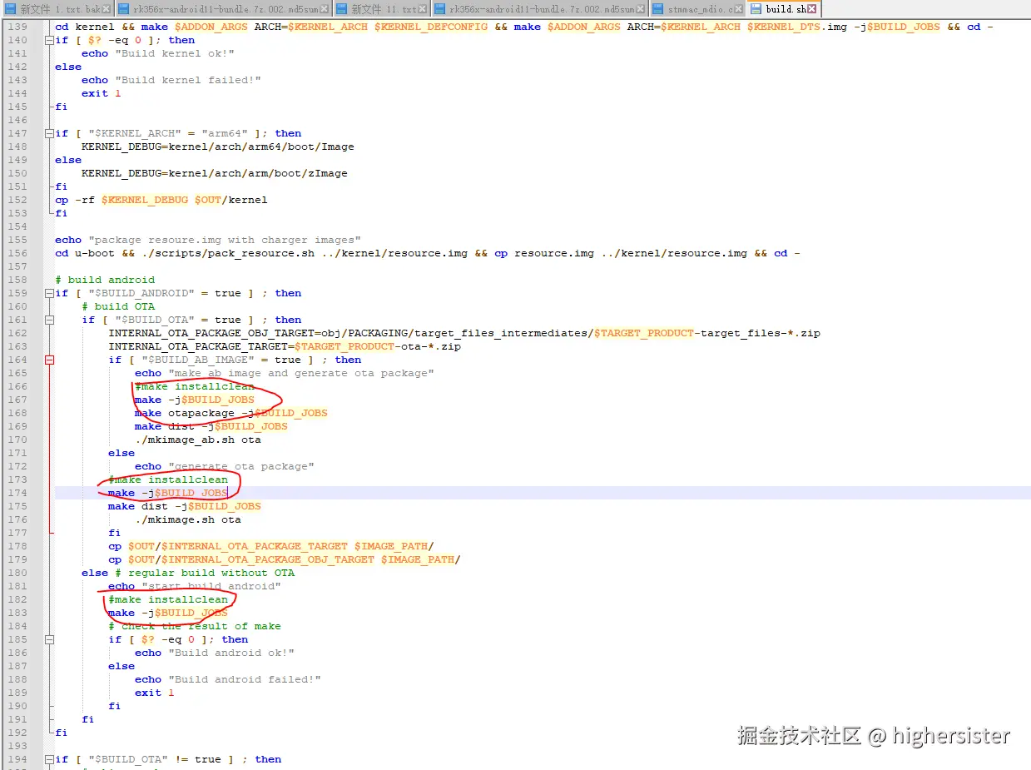Click line number 139 in the margin
This screenshot has height=770, width=1031.
click(17, 27)
